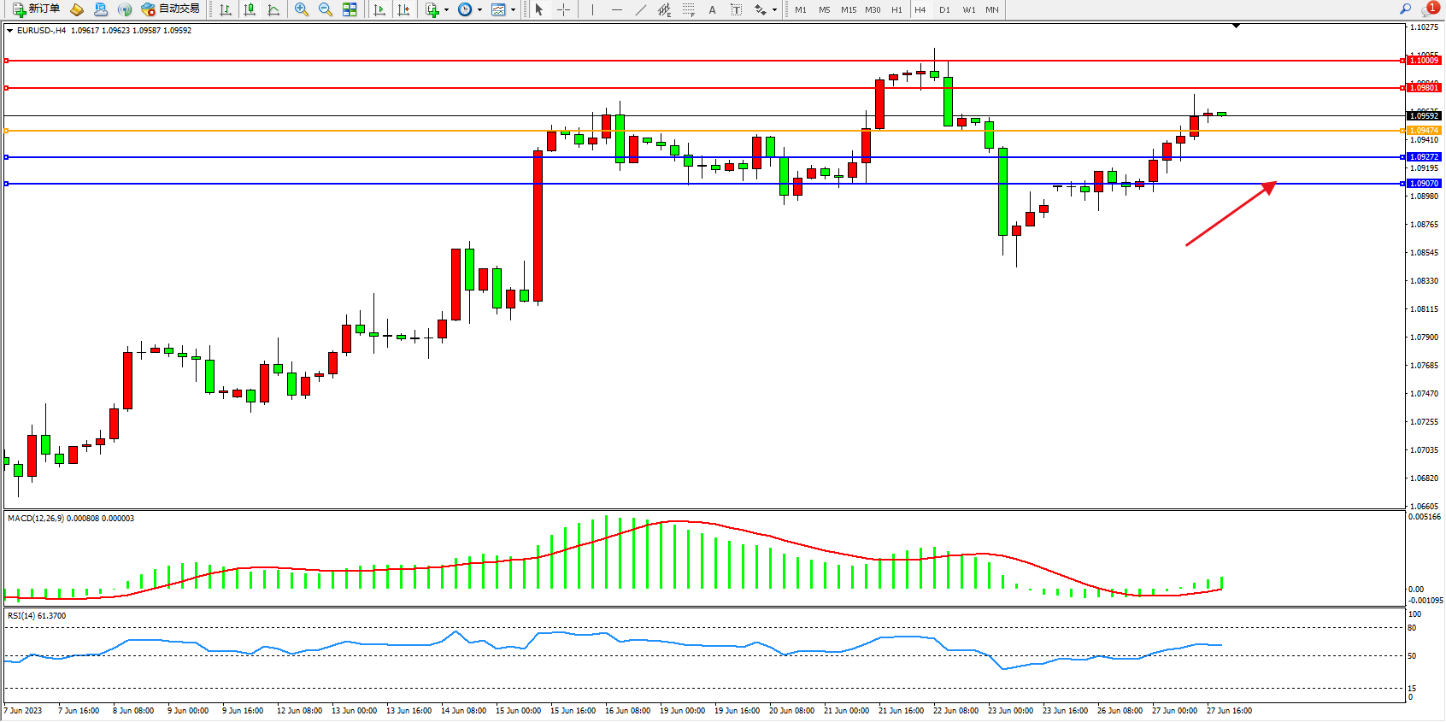1446x722 pixels.
Task: Select the Crosshair cursor tool
Action: [564, 9]
